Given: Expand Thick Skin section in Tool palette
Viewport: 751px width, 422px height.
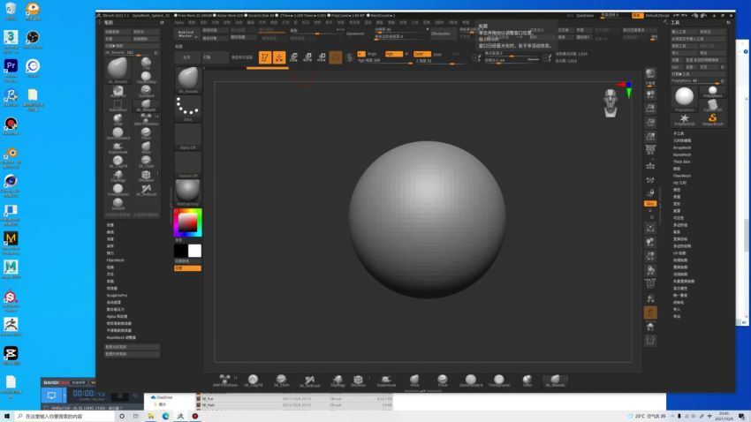Looking at the screenshot, I should [x=681, y=162].
